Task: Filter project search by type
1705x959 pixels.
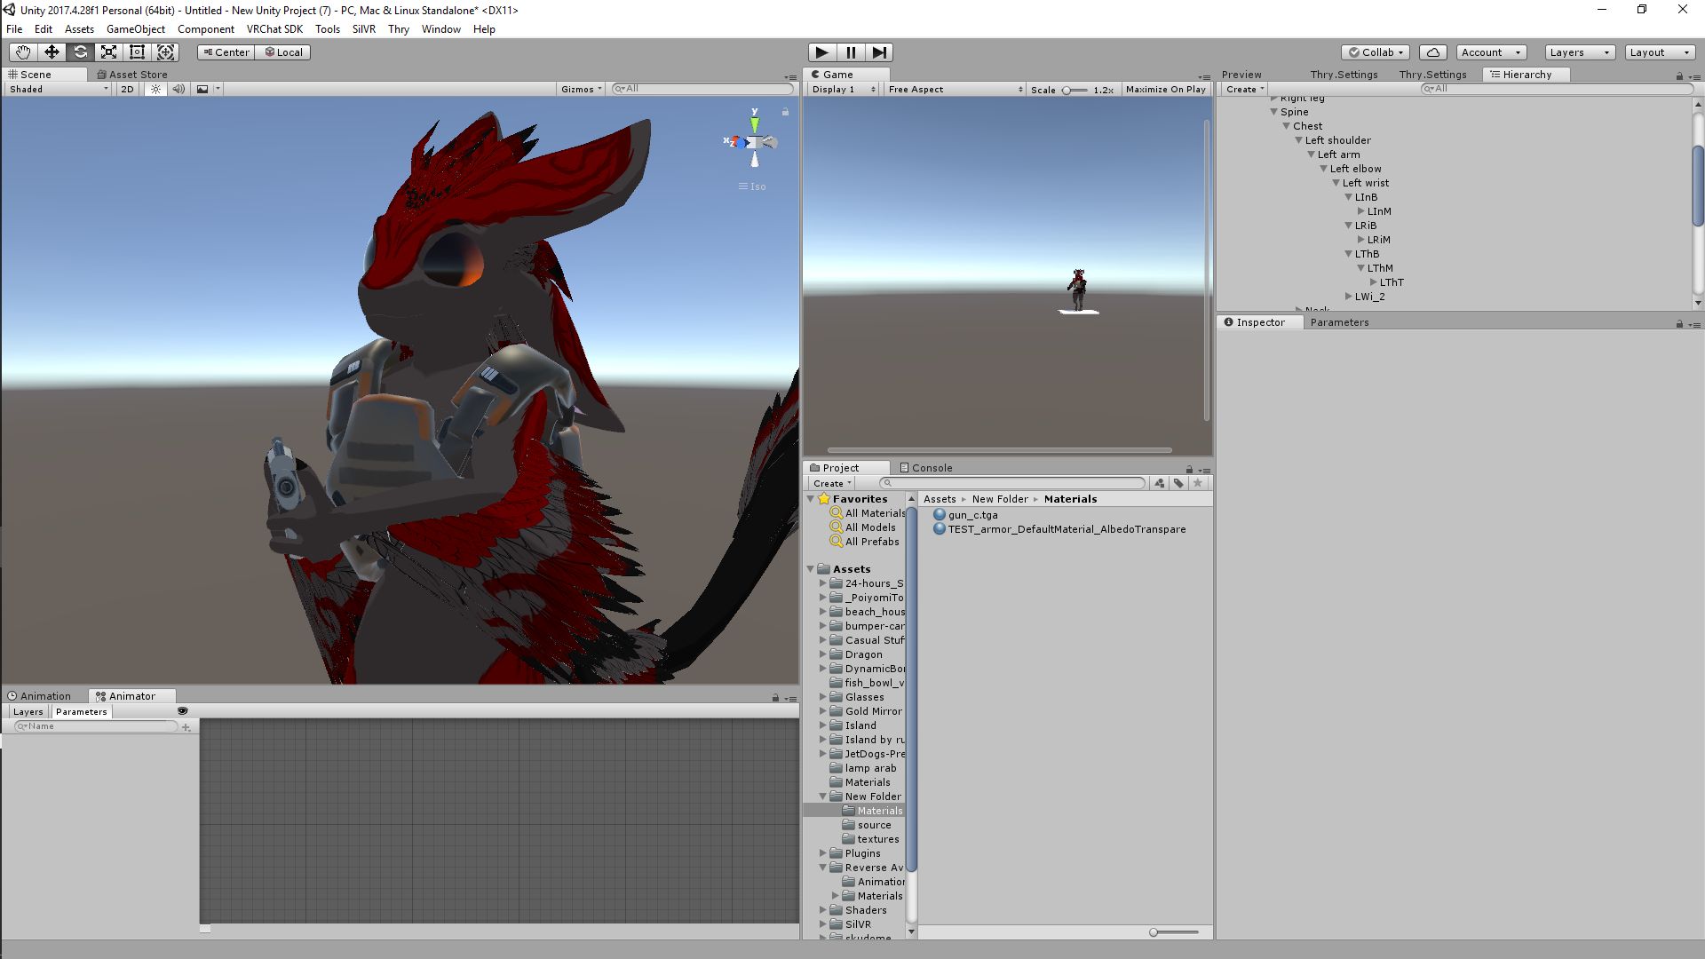Action: (x=1160, y=483)
